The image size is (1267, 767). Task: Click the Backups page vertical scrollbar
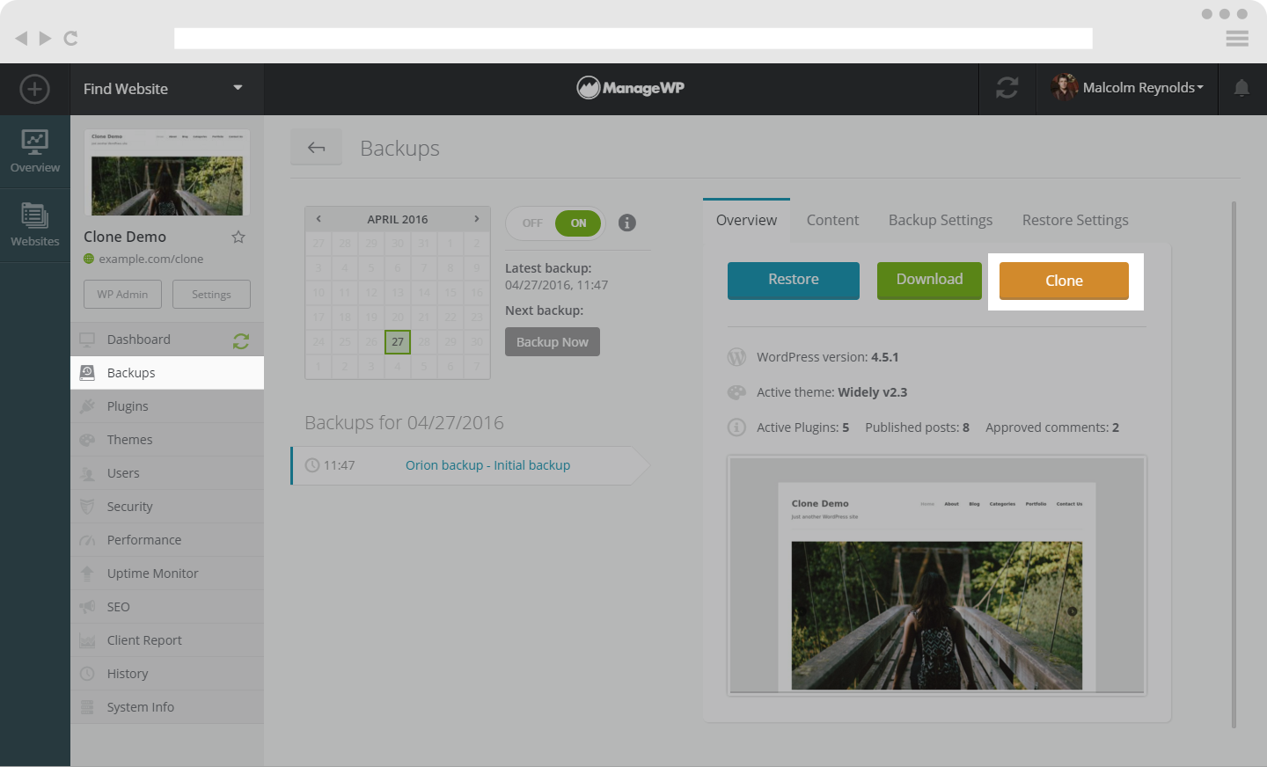point(1234,464)
